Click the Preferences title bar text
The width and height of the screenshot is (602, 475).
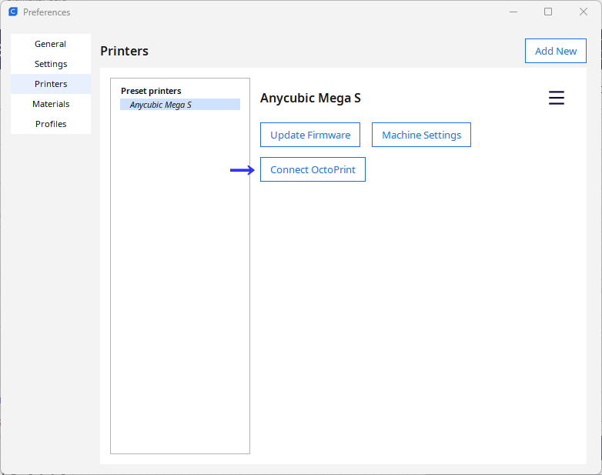(x=46, y=12)
